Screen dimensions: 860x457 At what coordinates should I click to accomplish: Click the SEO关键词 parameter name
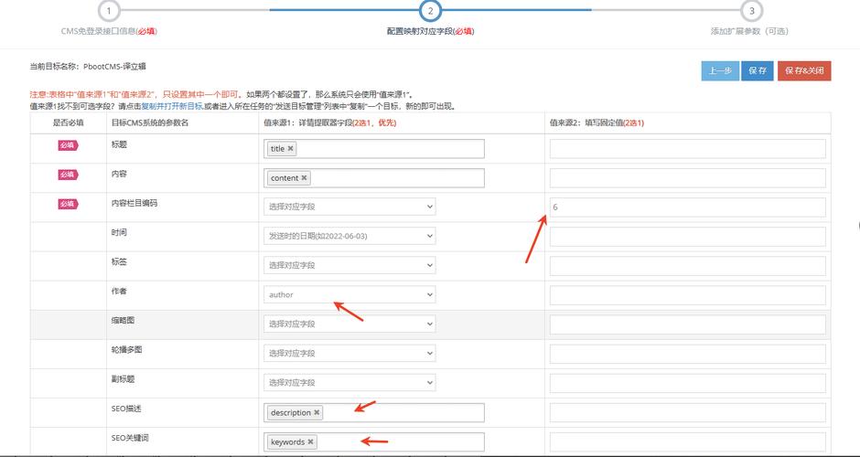(x=130, y=437)
